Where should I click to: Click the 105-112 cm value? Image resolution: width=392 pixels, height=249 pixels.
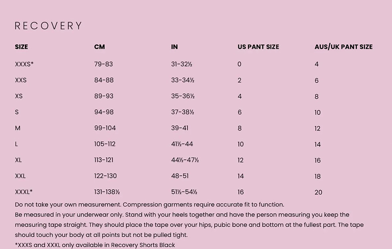point(105,144)
